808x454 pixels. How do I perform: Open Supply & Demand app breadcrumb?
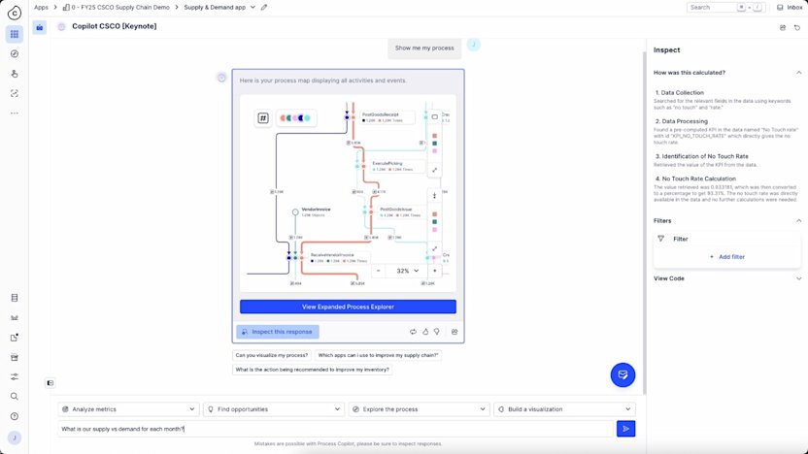(x=215, y=7)
